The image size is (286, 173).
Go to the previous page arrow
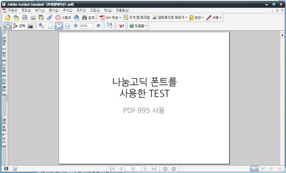coord(121,169)
